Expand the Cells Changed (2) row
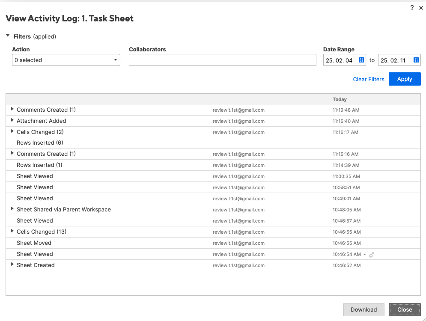 click(12, 131)
